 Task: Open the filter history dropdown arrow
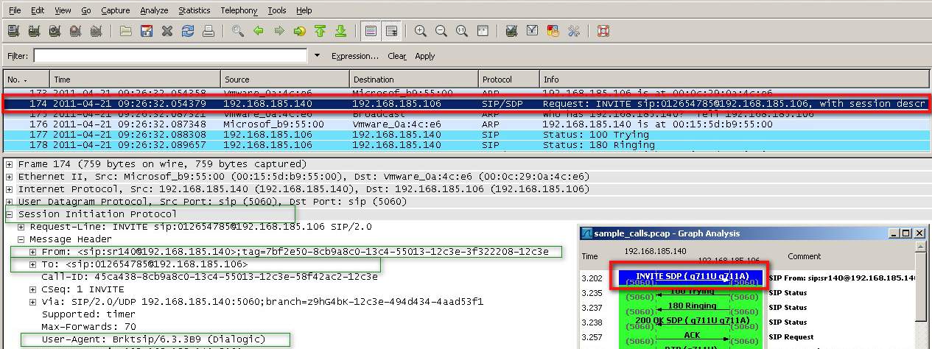tap(317, 56)
